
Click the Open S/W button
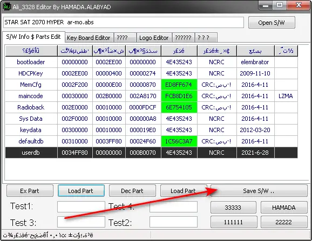[272, 23]
